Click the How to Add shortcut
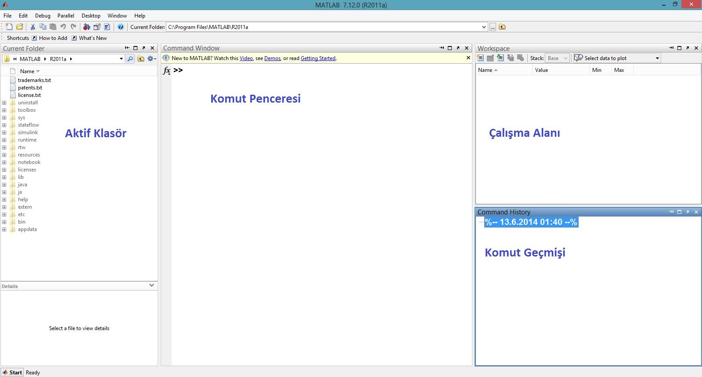The image size is (702, 377). pyautogui.click(x=49, y=38)
